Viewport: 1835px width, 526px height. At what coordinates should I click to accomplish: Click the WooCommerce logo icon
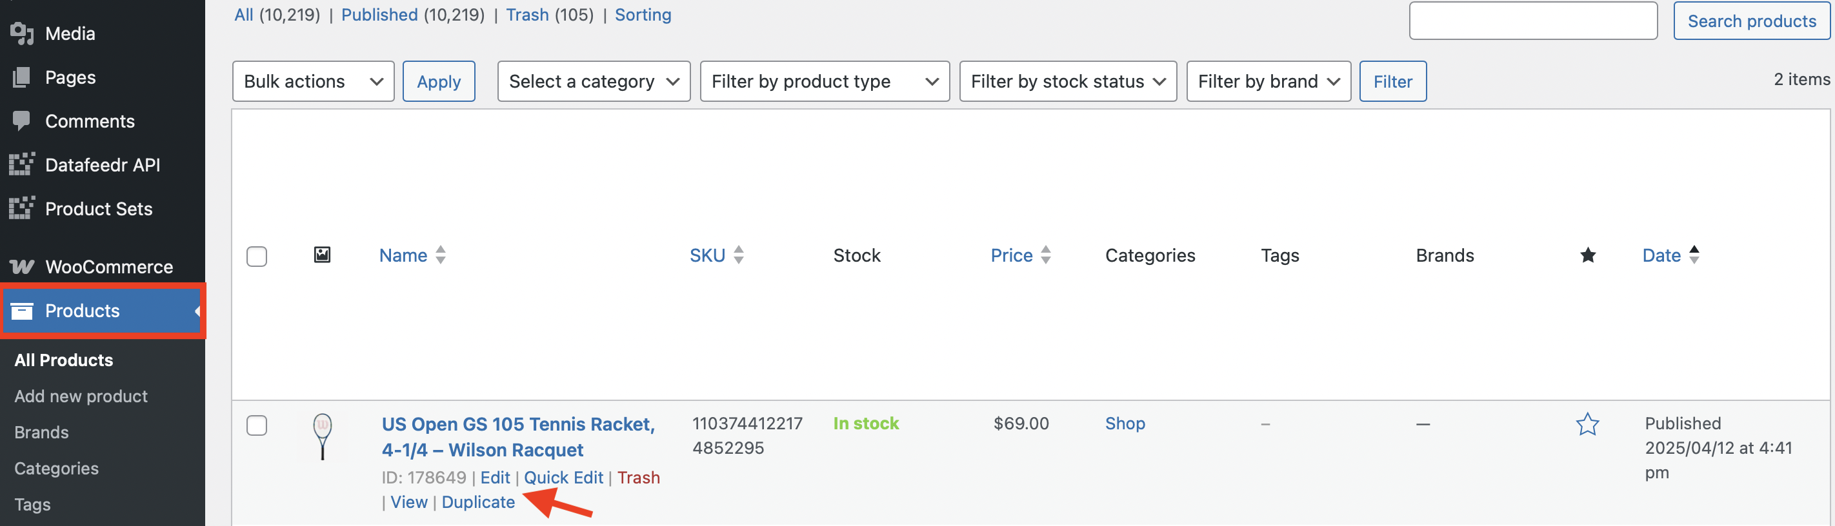(22, 267)
